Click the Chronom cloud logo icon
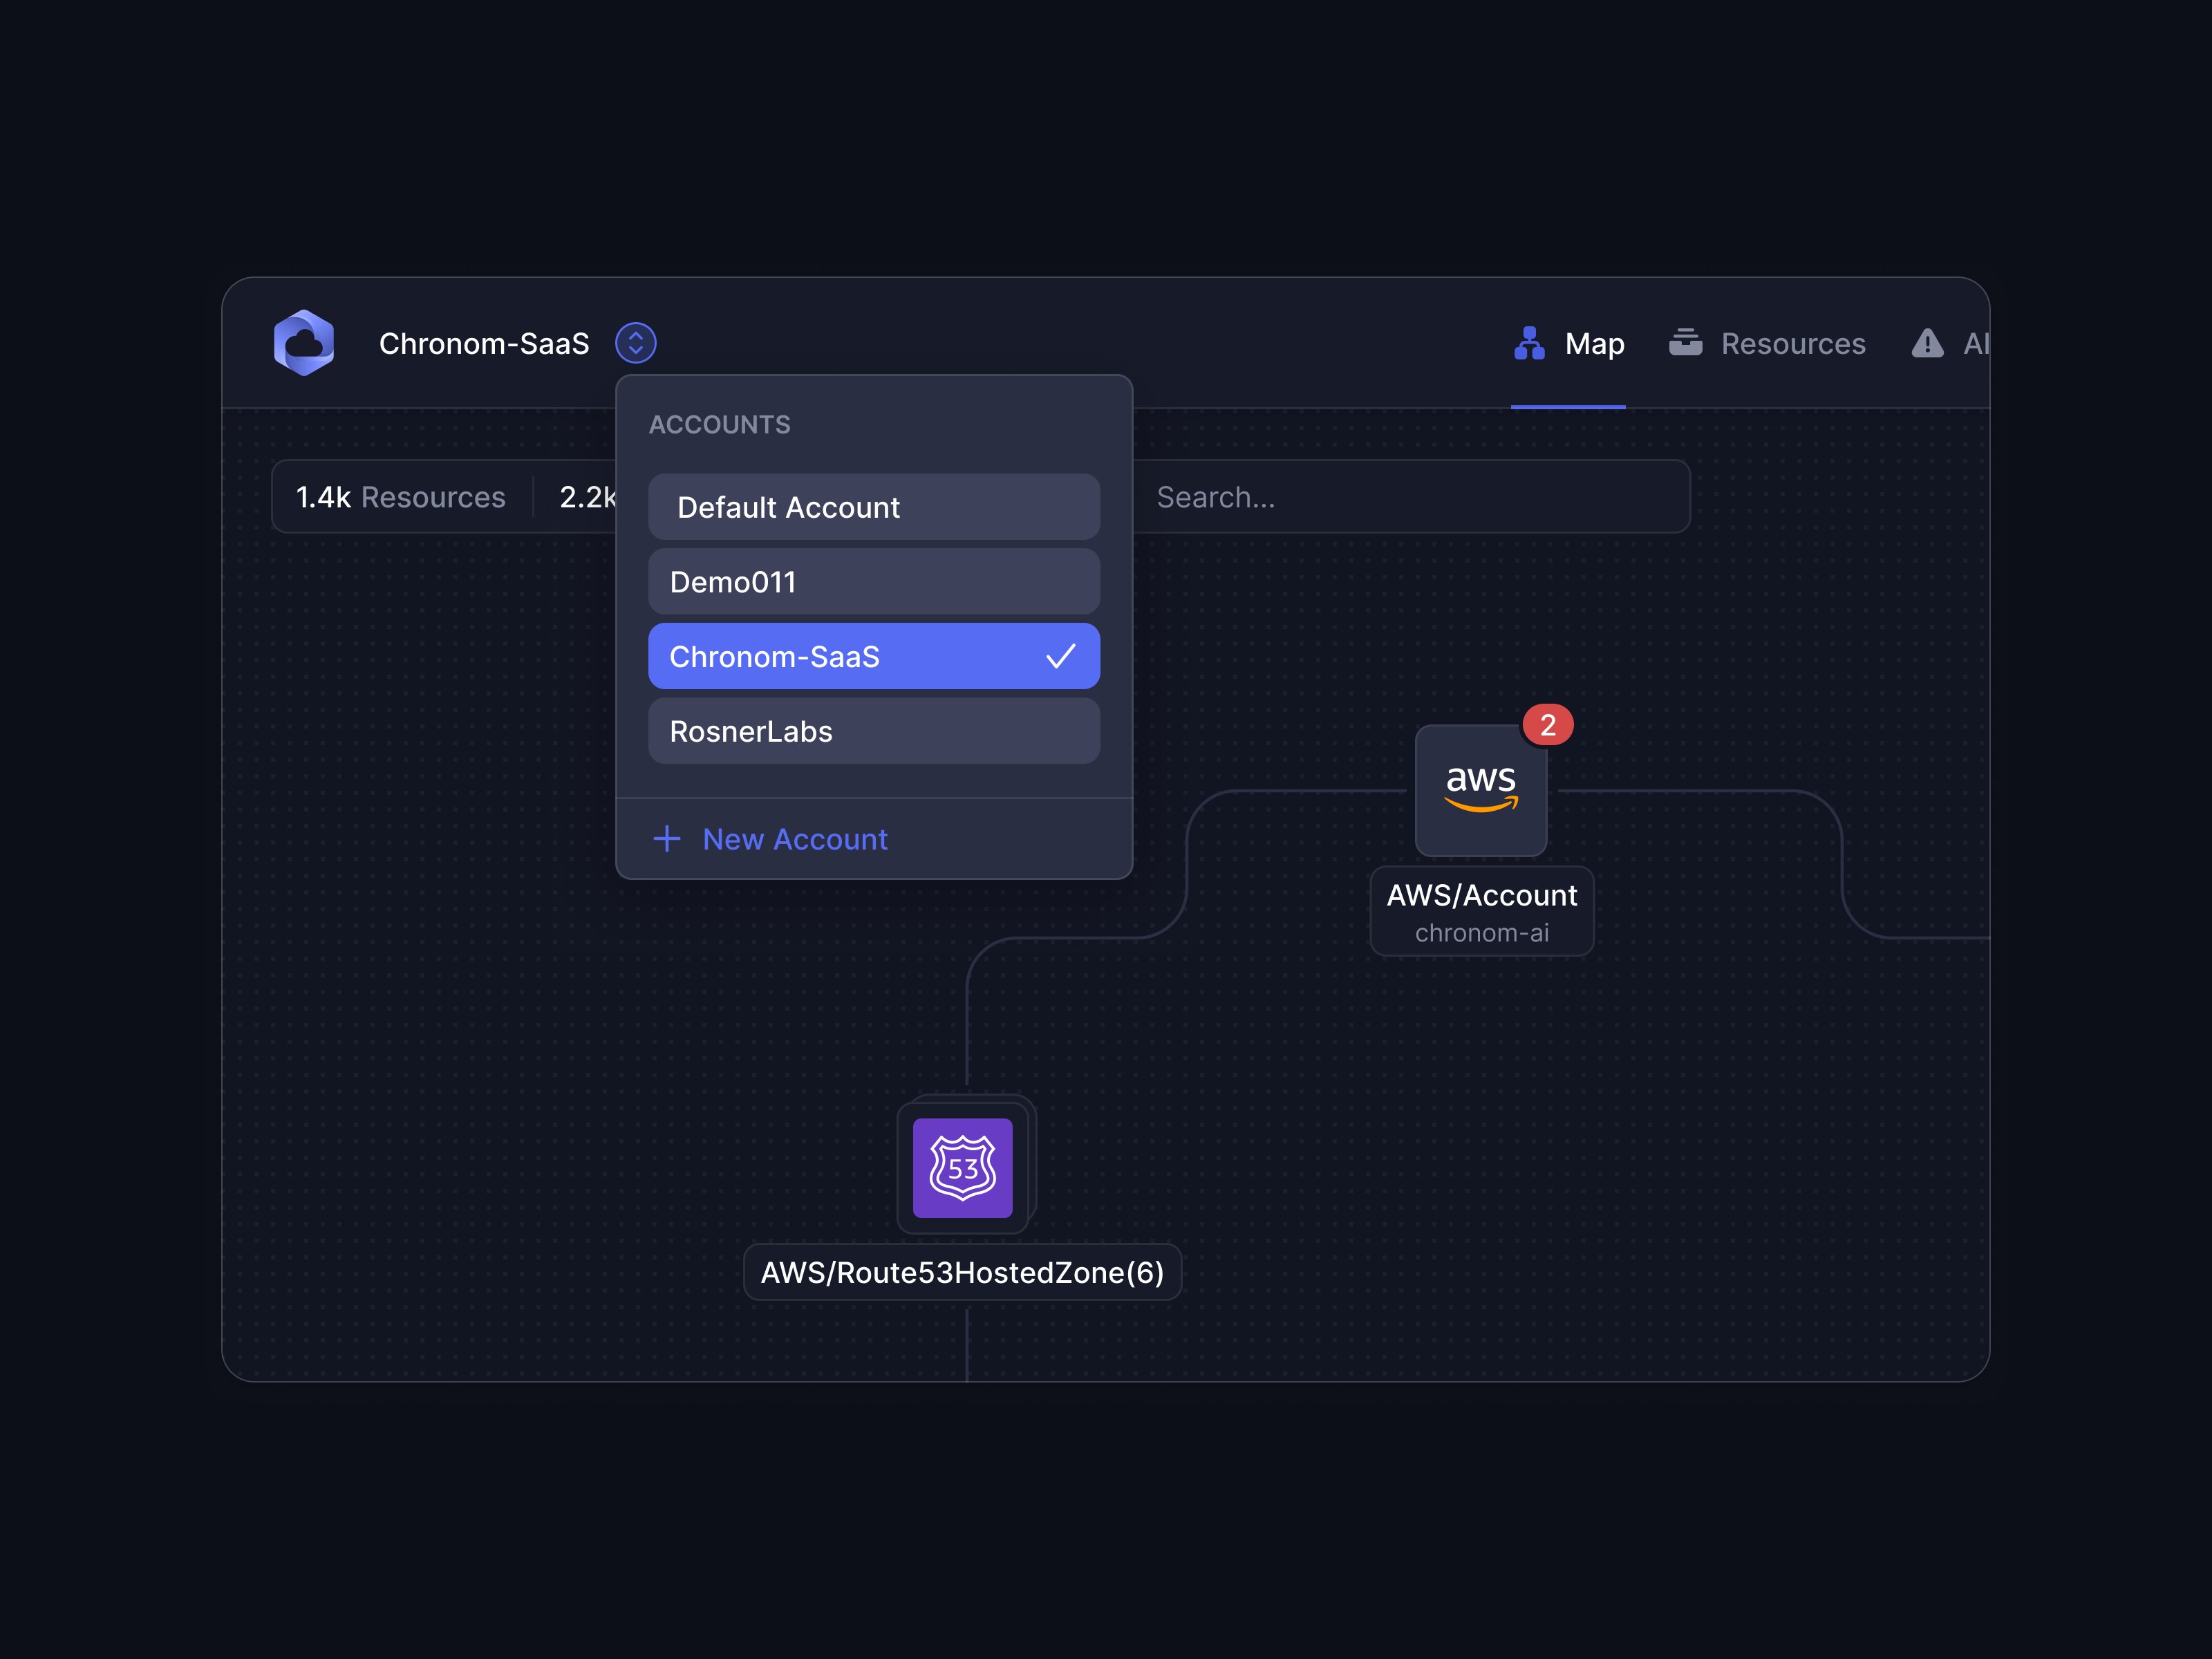This screenshot has width=2212, height=1659. pos(304,343)
